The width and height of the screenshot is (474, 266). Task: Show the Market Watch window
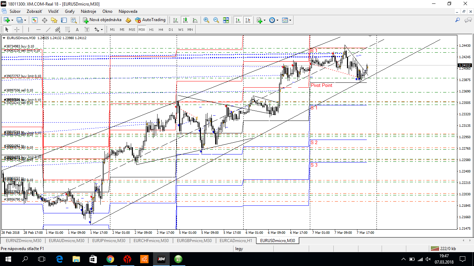(35, 20)
